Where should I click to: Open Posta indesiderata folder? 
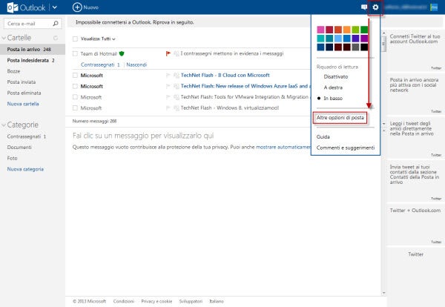point(33,60)
